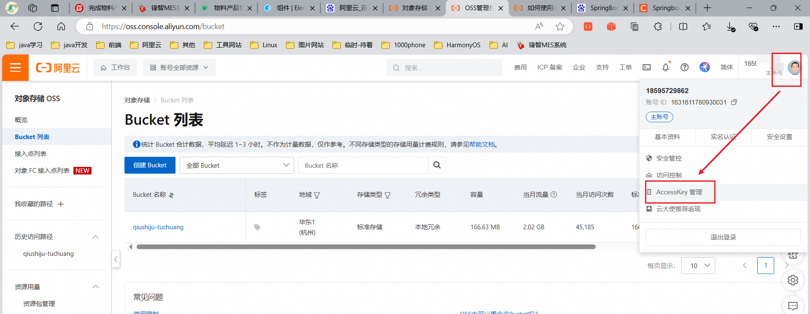Screen dimensions: 810x314
Task: Go back in browser
Action: tap(15, 27)
